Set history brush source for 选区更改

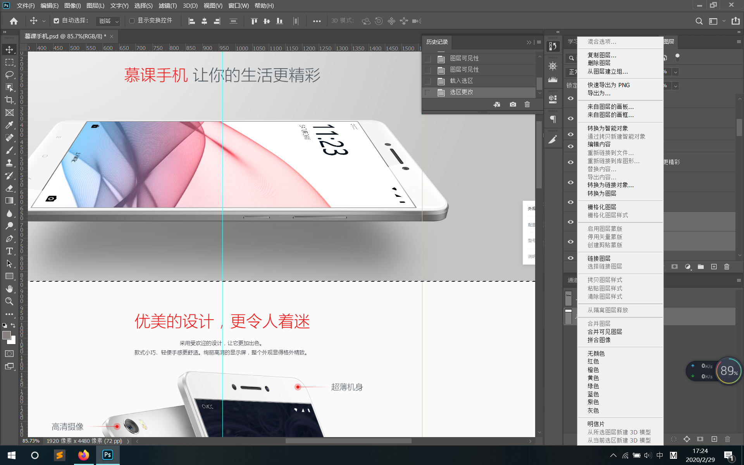point(428,93)
